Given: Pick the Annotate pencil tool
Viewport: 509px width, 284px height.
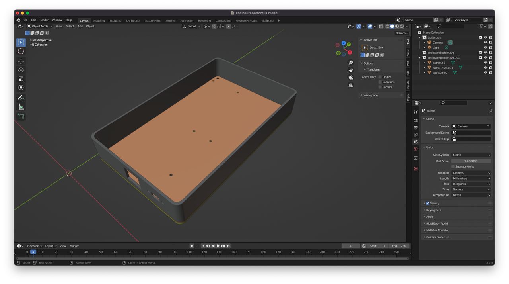Looking at the screenshot, I should coord(21,98).
